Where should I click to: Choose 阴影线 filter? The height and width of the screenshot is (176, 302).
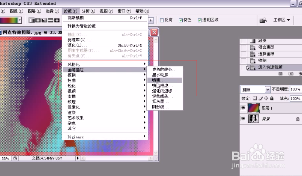165,107
